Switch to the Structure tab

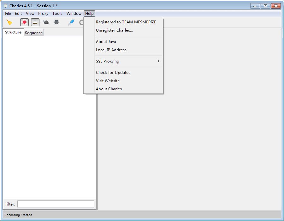click(13, 32)
